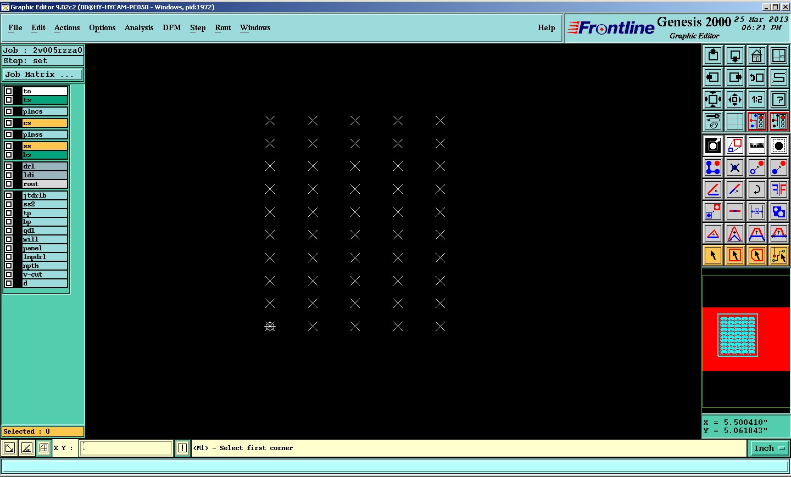Select the npth layer name
Viewport: 791px width, 477px height.
[44, 266]
